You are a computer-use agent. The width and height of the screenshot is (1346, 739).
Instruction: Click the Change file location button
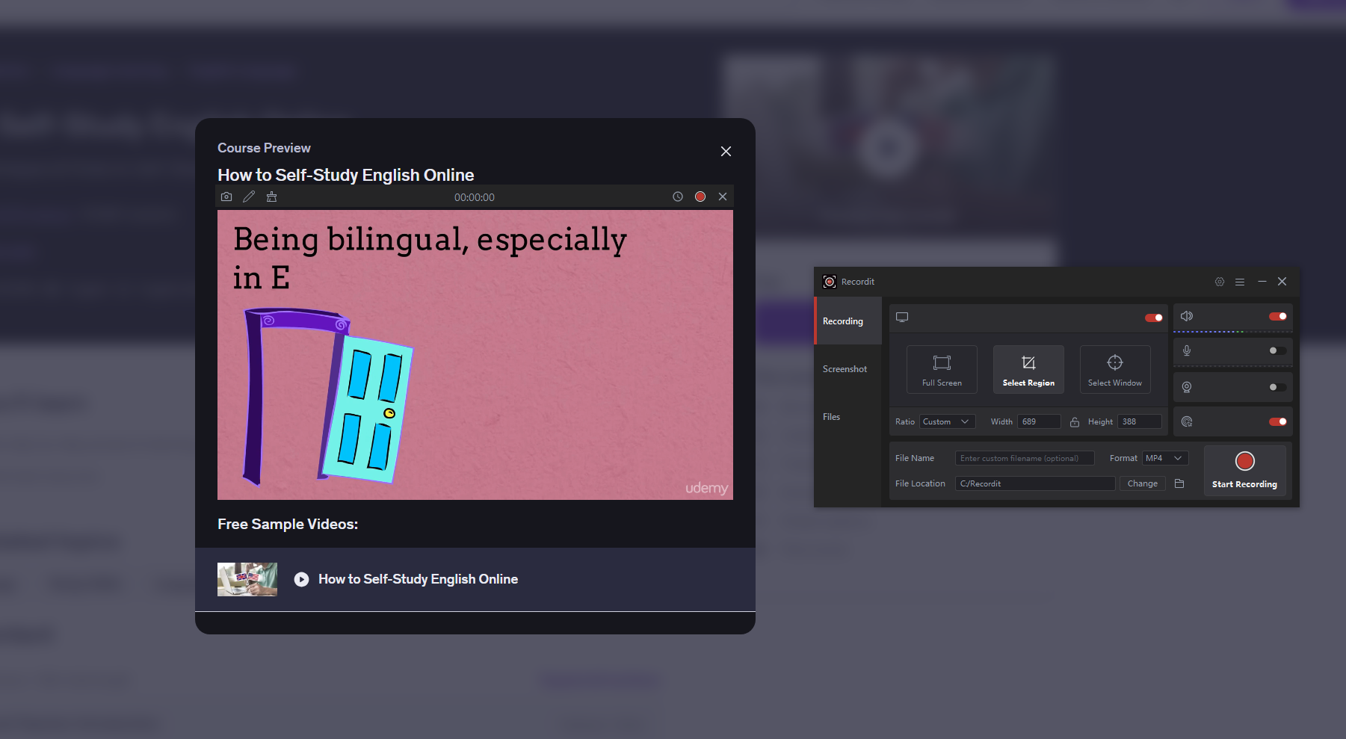pyautogui.click(x=1142, y=483)
